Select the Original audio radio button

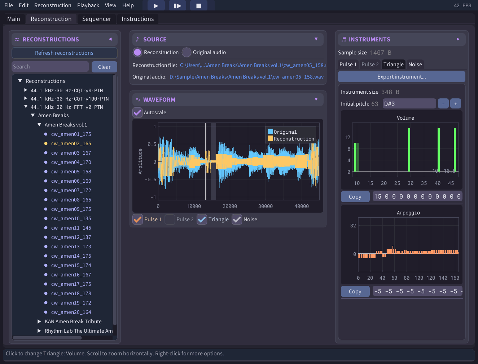(187, 52)
